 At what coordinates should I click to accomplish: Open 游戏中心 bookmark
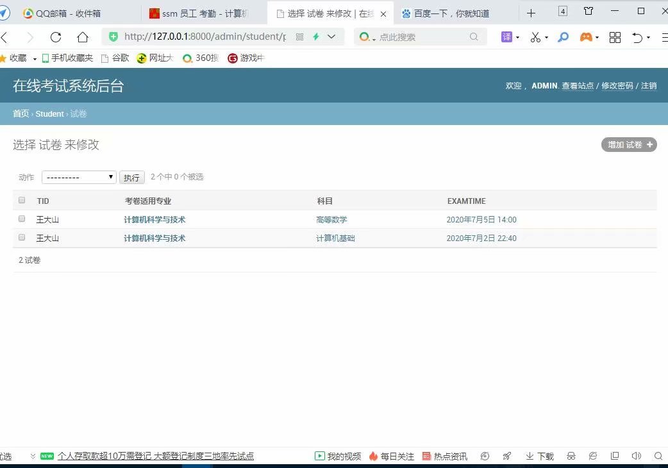click(x=246, y=58)
